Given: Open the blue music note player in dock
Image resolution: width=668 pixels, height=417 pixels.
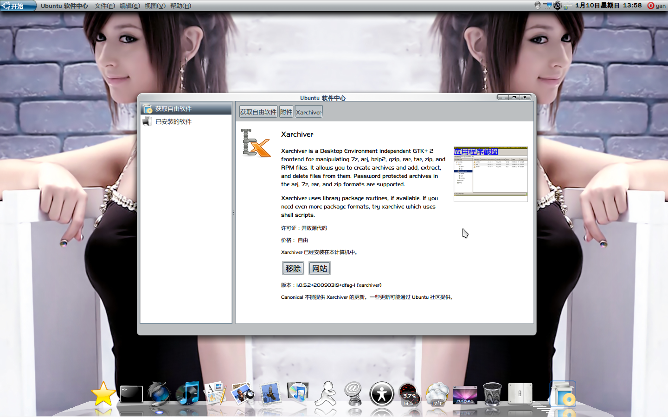Looking at the screenshot, I should click(187, 393).
